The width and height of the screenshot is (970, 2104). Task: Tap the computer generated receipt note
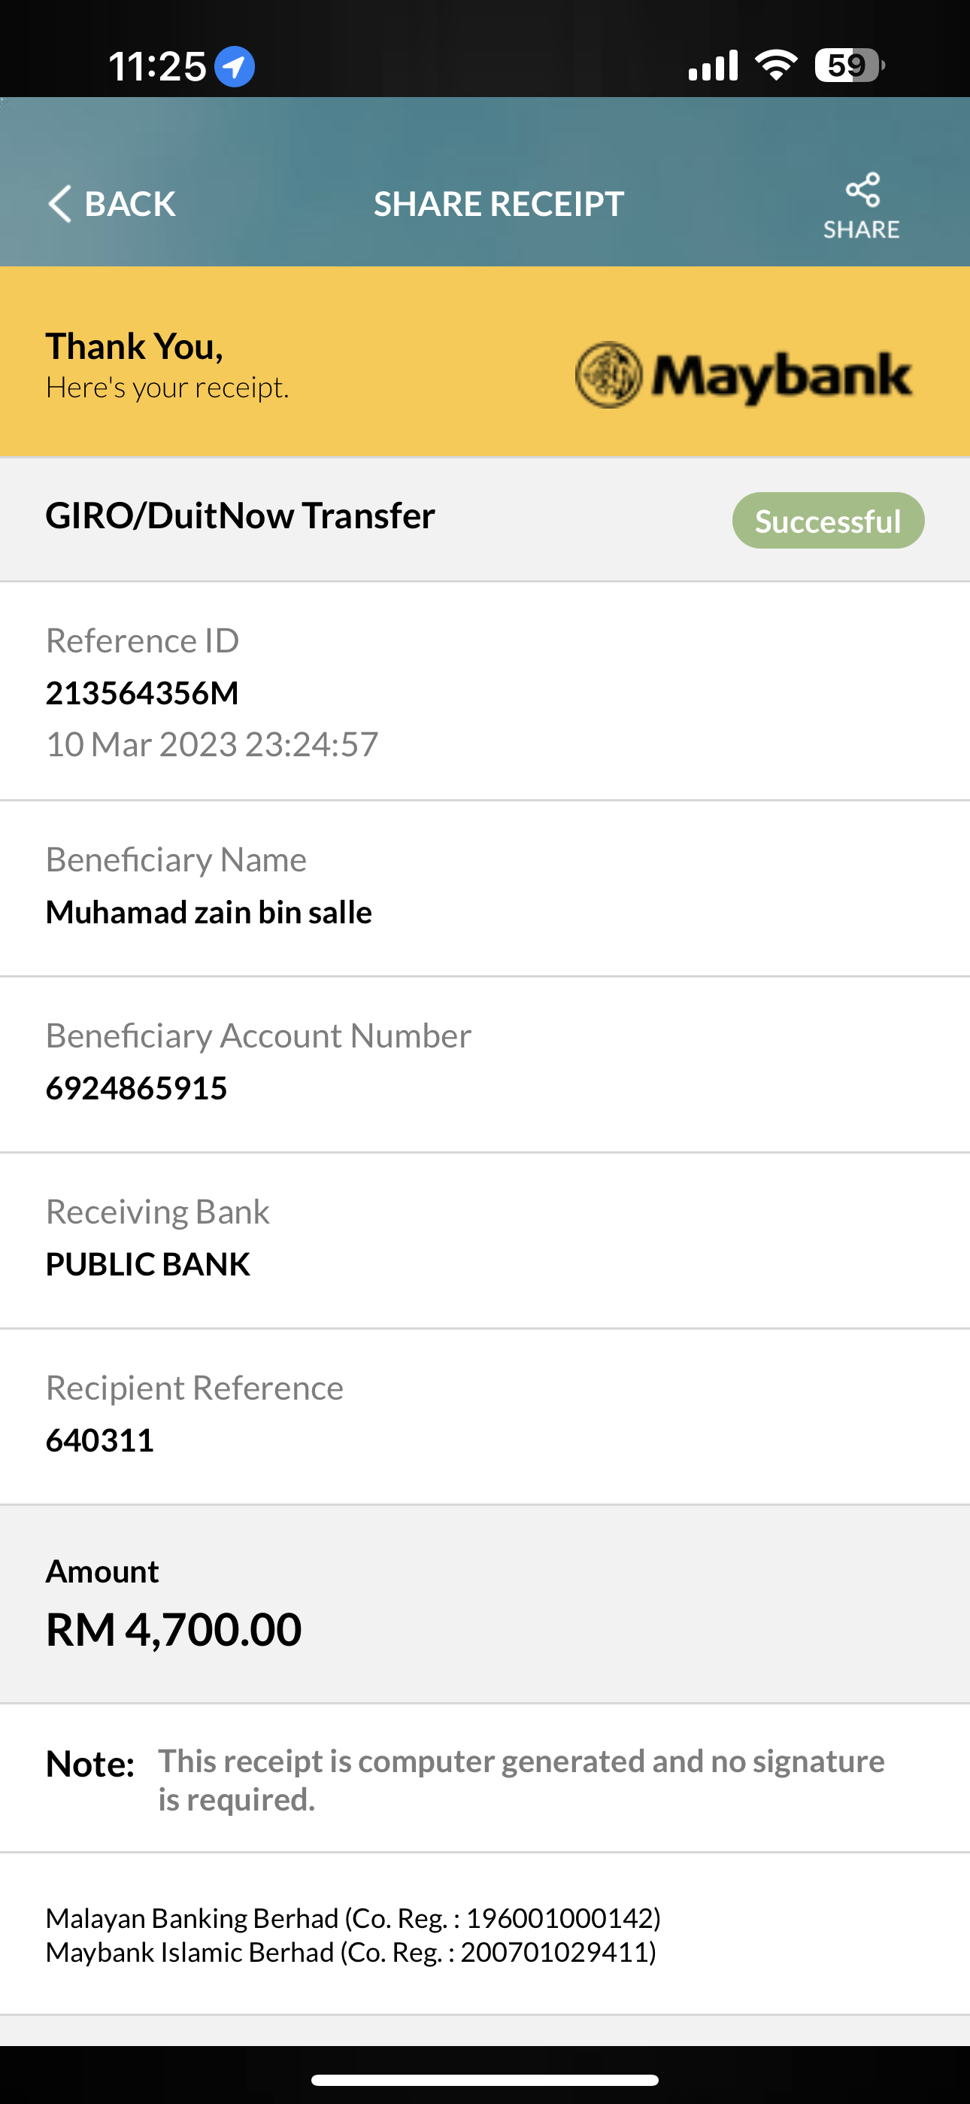(521, 1780)
